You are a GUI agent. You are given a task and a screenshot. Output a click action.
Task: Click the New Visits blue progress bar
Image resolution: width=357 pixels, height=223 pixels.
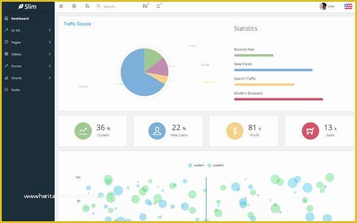[273, 70]
